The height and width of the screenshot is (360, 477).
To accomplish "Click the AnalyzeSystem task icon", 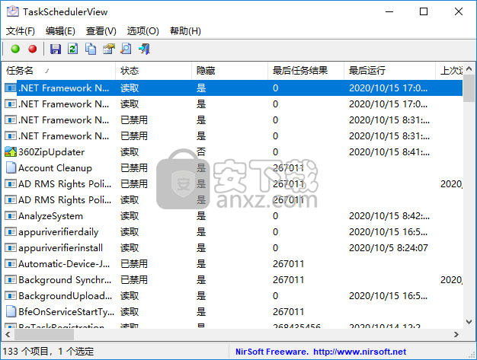I will 11,215.
